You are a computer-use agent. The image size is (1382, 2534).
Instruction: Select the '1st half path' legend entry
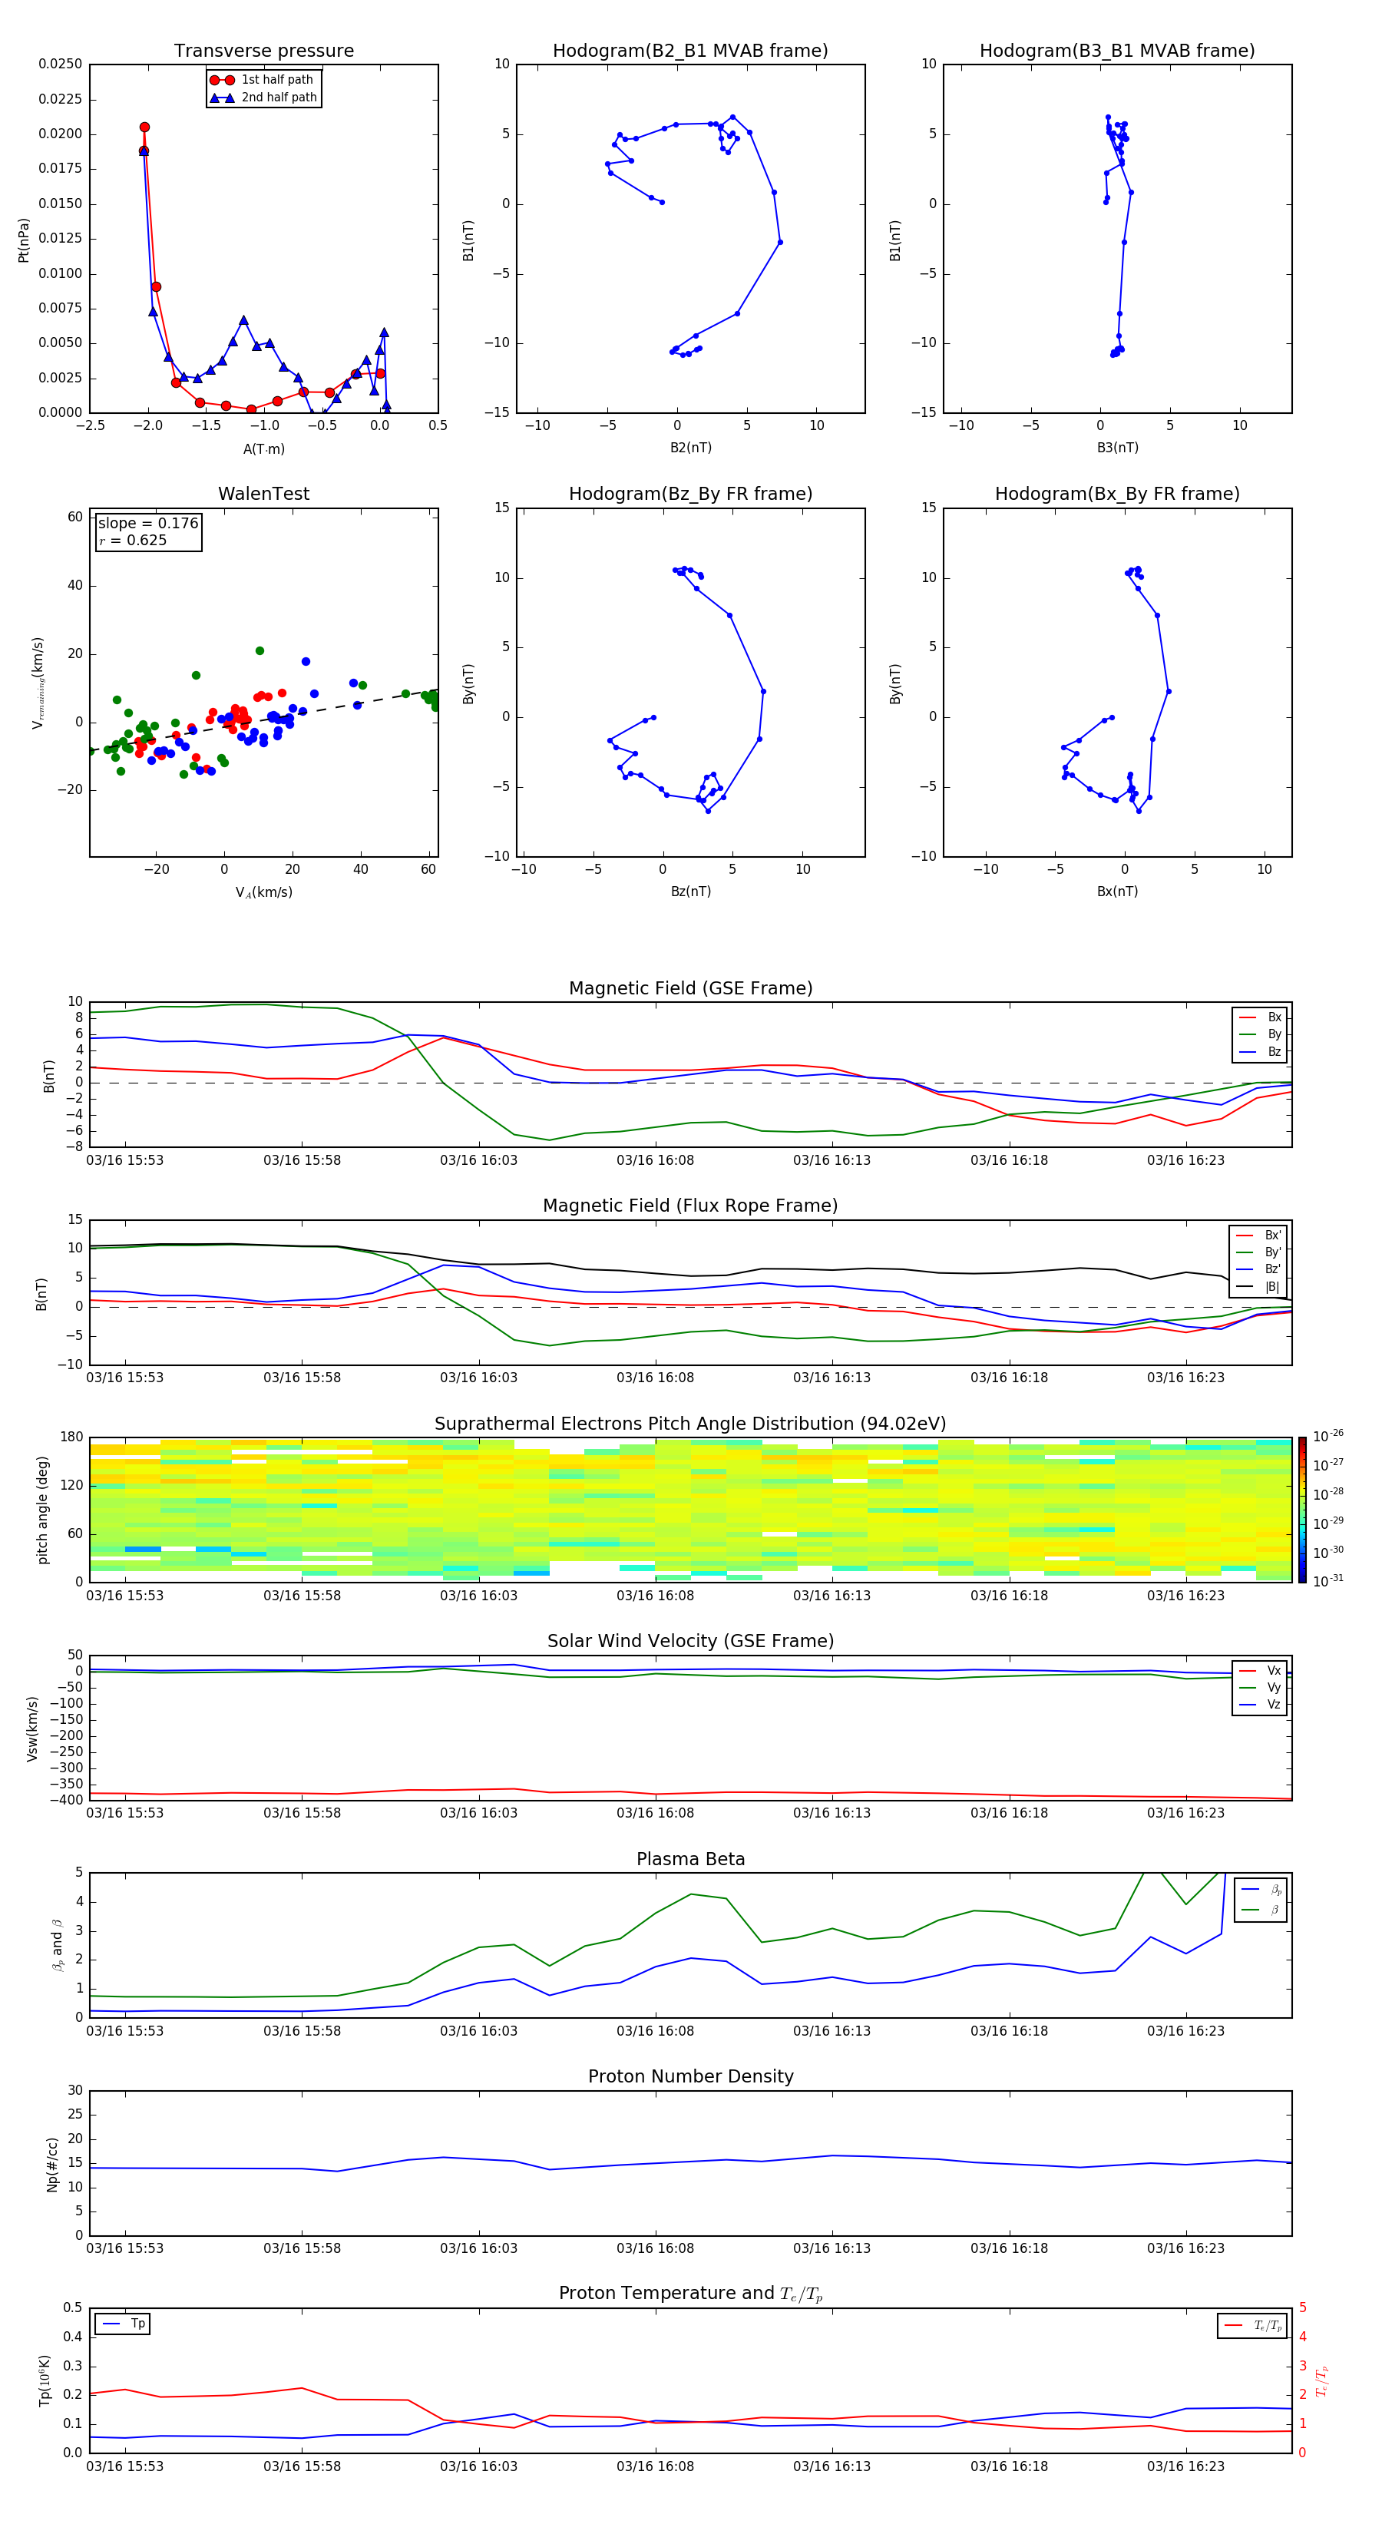(x=262, y=80)
